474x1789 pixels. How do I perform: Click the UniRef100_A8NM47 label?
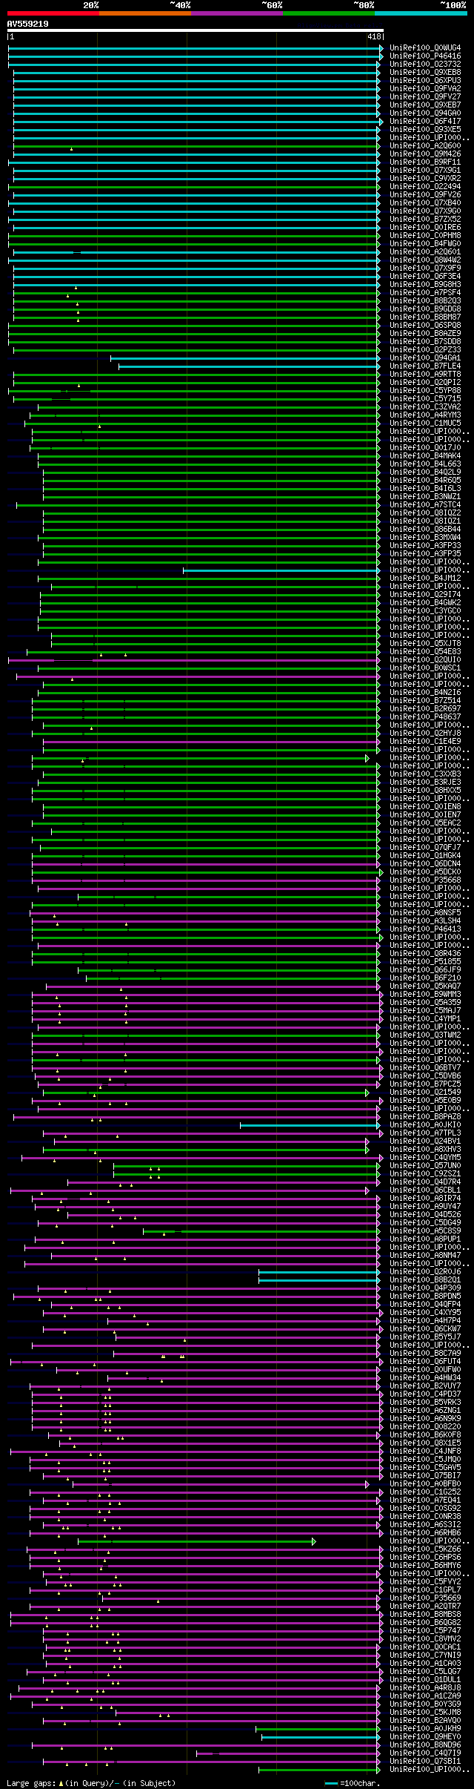click(425, 1256)
